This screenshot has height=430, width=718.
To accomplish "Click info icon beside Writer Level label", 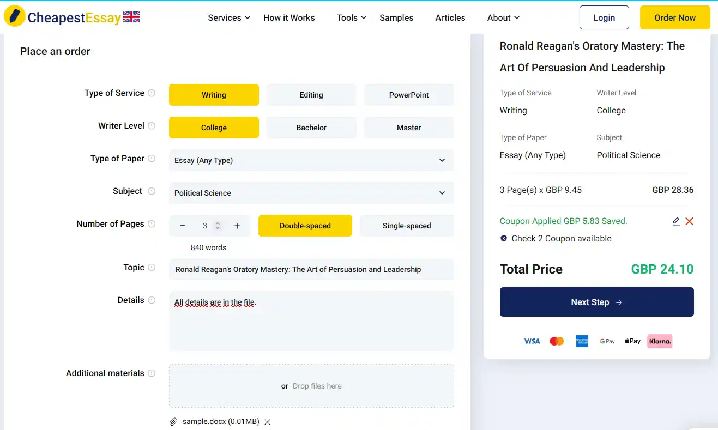I will pyautogui.click(x=152, y=126).
